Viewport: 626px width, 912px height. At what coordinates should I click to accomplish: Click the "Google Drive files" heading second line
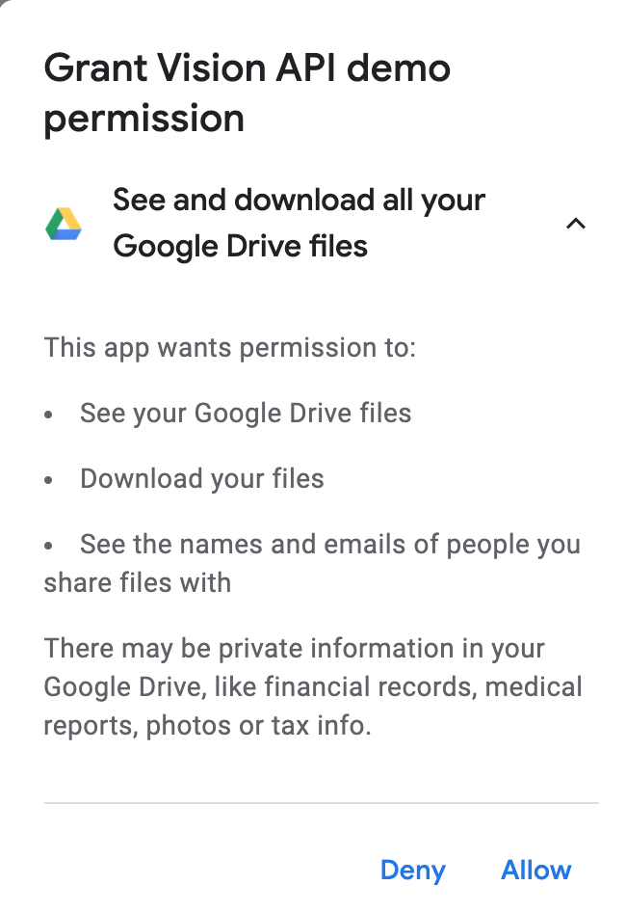point(240,247)
